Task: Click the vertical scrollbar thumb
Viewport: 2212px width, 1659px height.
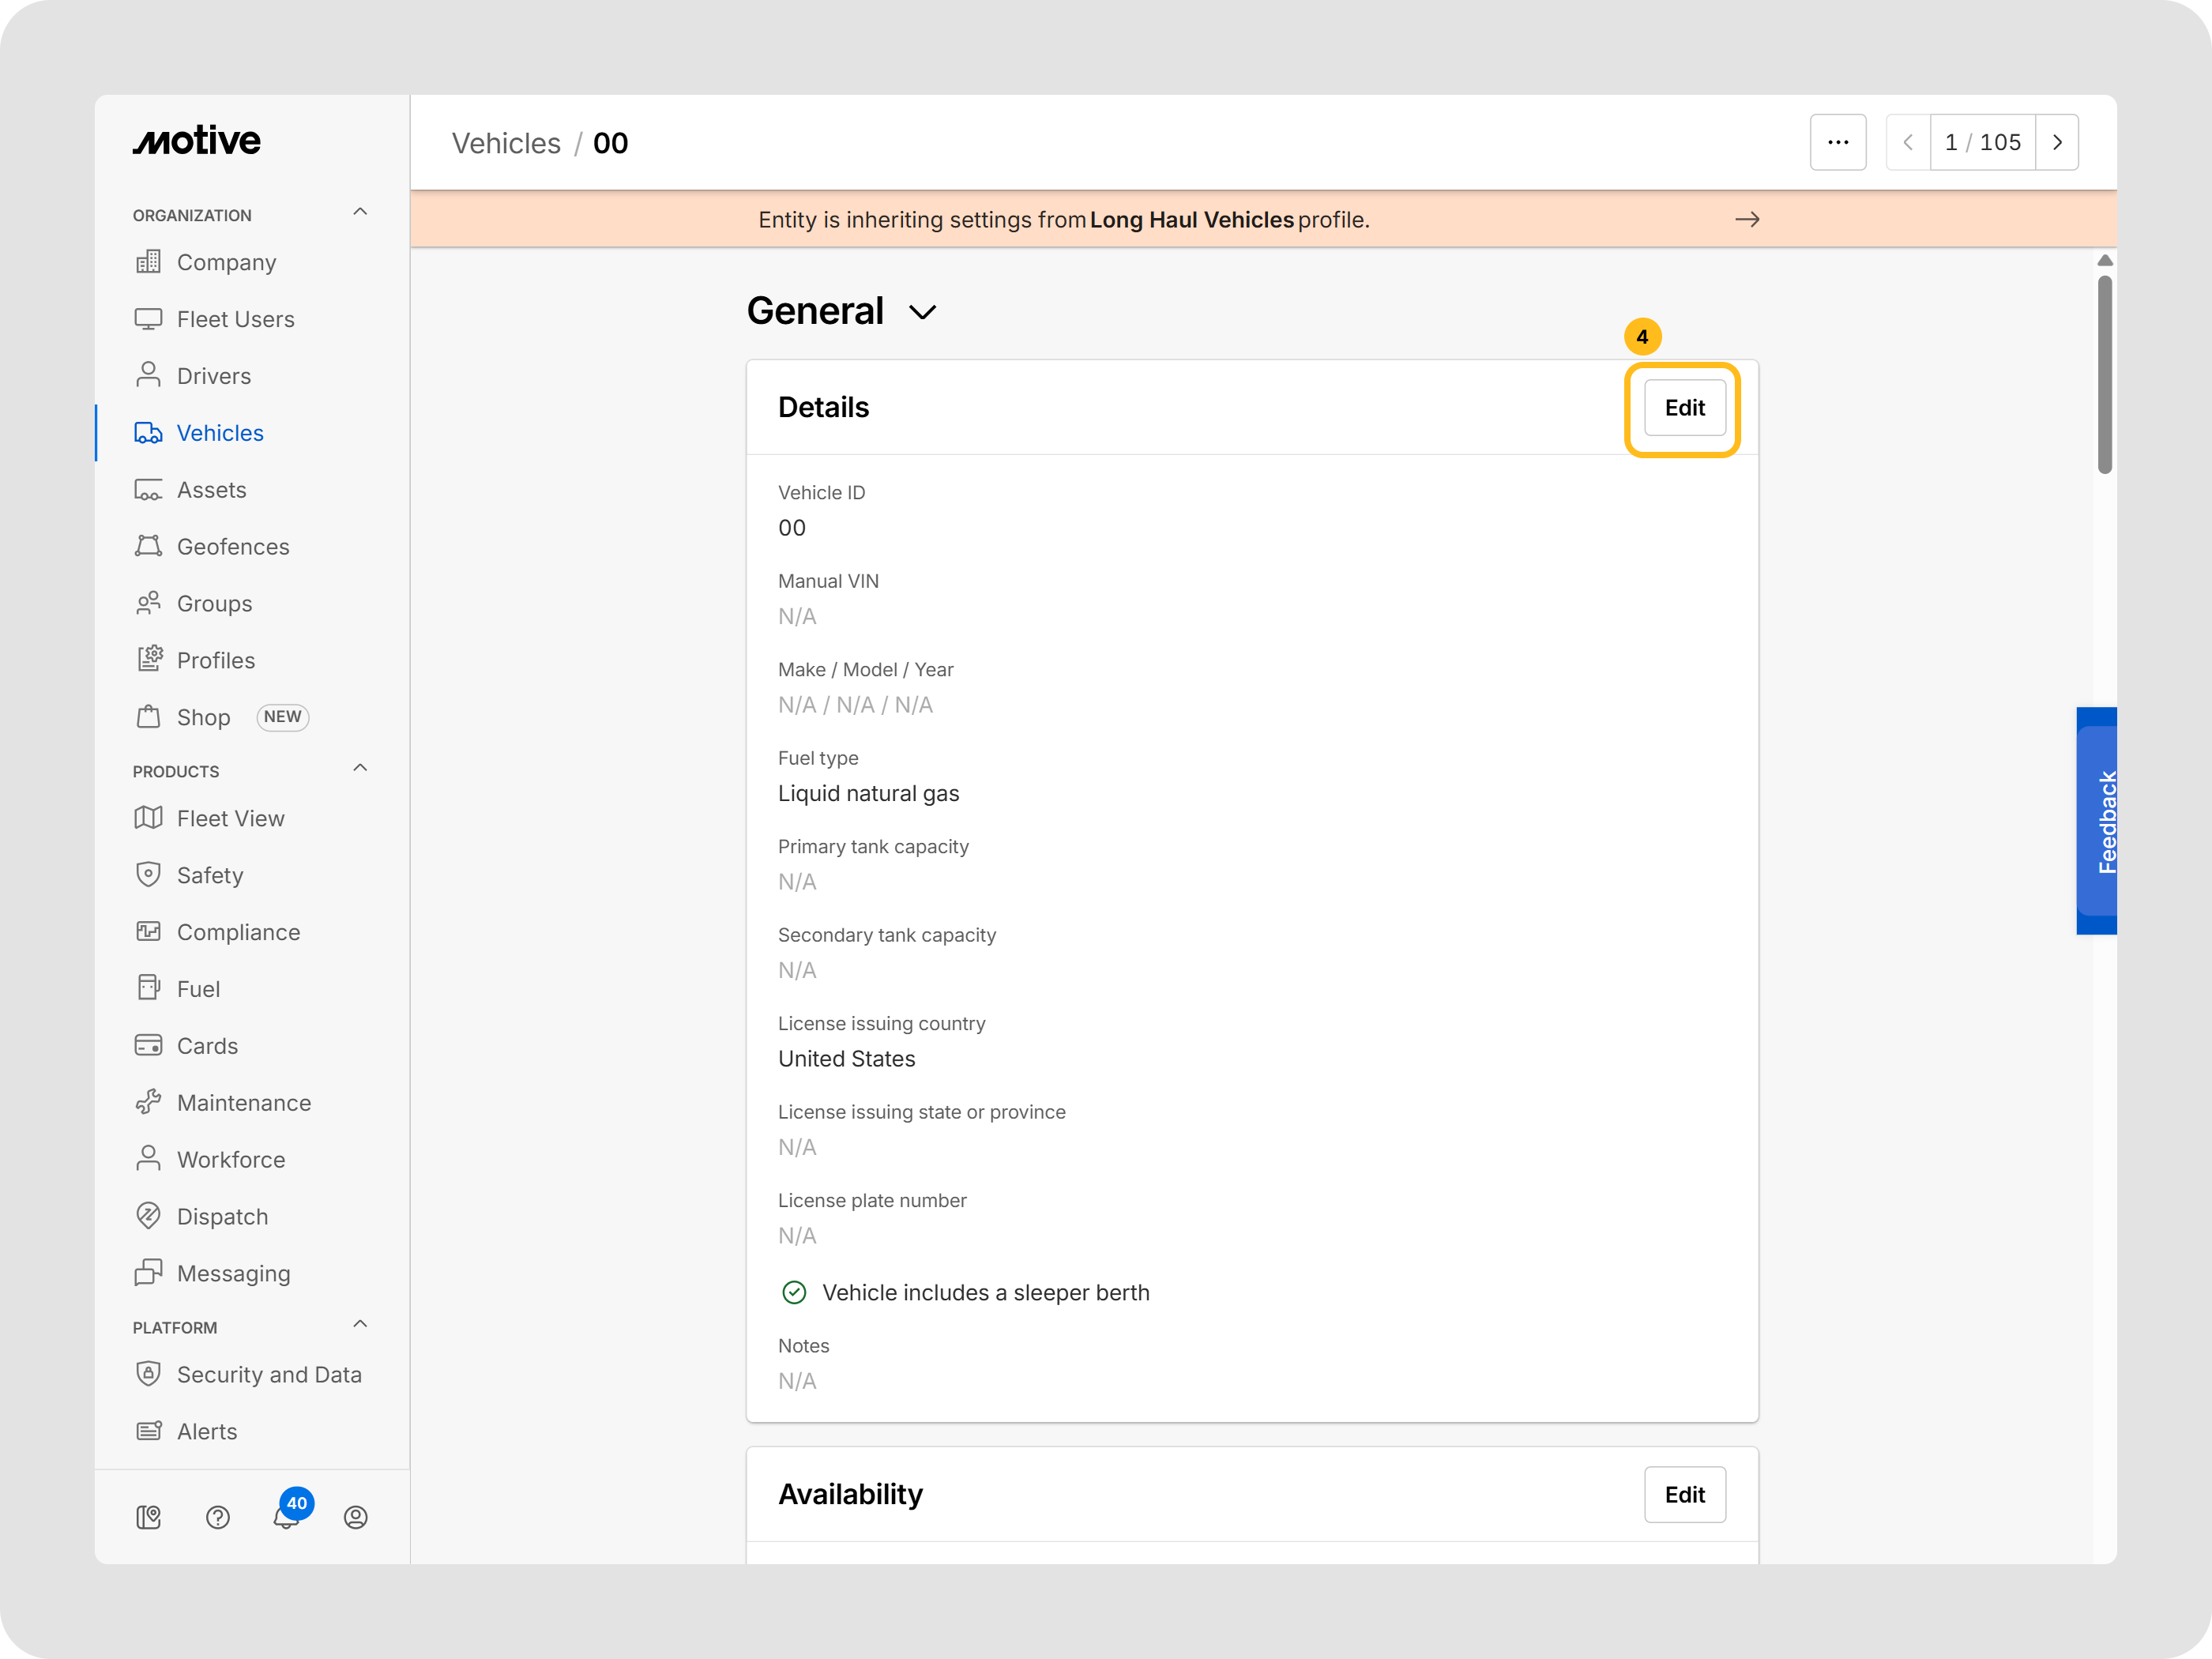Action: tap(2104, 375)
